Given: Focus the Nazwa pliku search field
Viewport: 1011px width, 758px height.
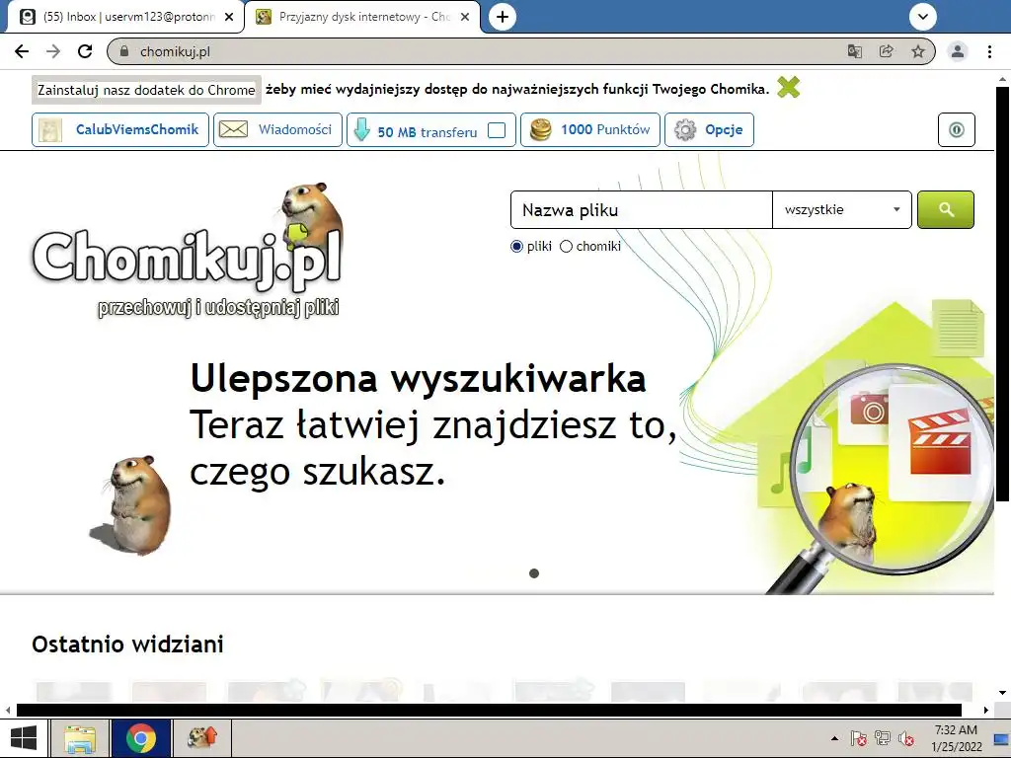Looking at the screenshot, I should 642,210.
